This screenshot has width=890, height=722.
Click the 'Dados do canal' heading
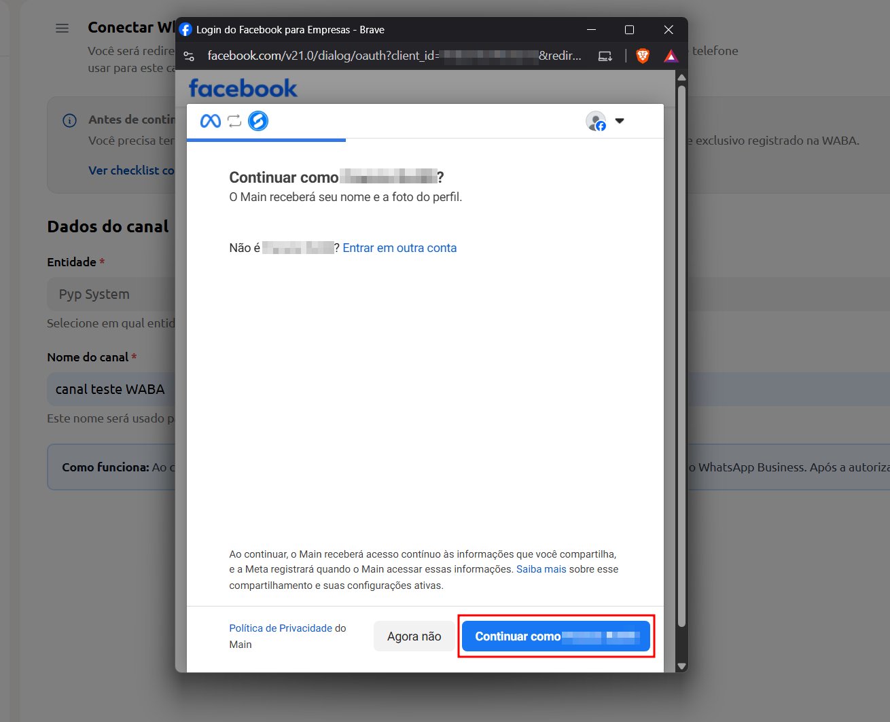108,227
